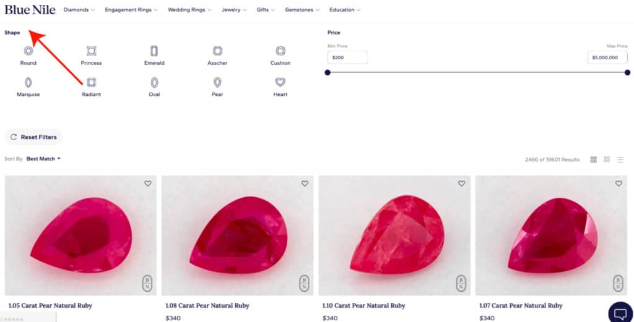Choose the Marquise shape icon
634x322 pixels.
pyautogui.click(x=28, y=82)
